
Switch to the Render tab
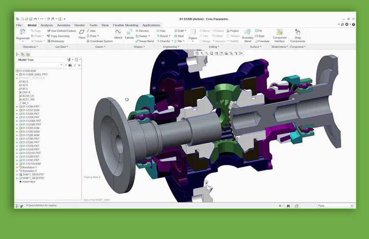79,25
